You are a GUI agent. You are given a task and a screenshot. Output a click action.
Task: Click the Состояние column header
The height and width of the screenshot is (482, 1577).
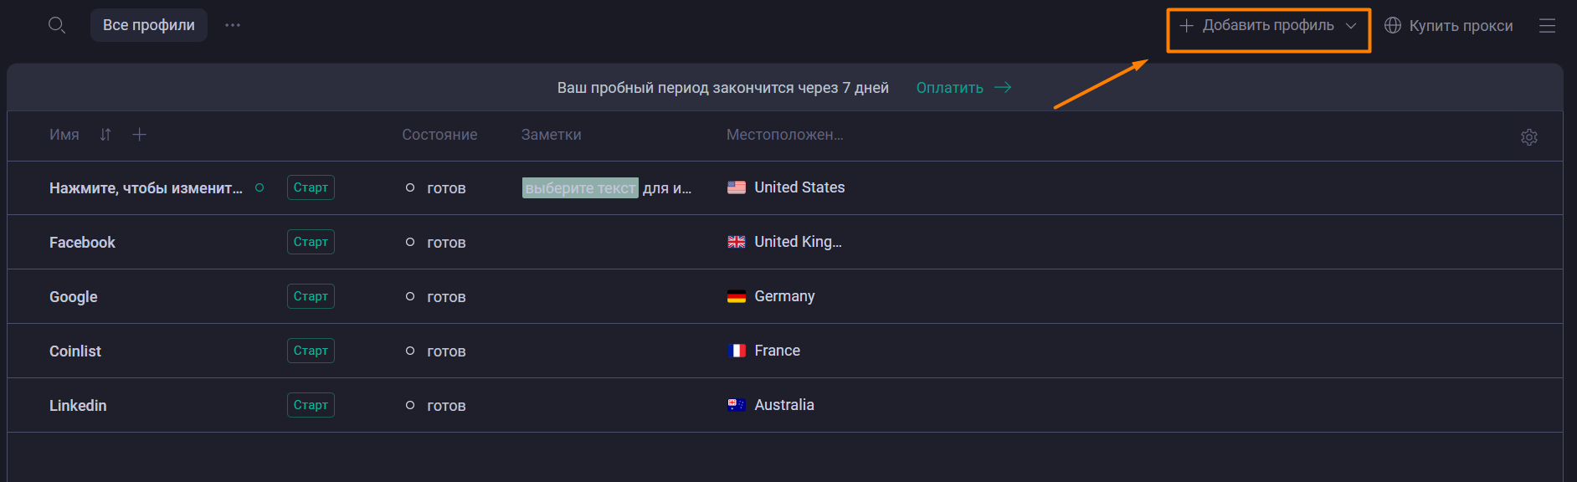click(x=439, y=135)
